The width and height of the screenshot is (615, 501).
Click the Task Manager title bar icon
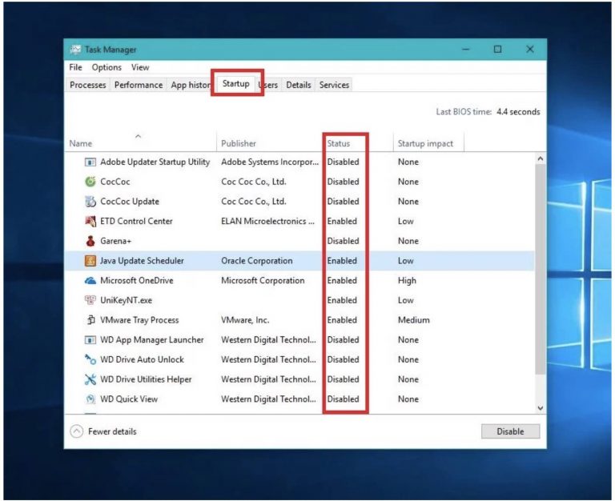75,50
